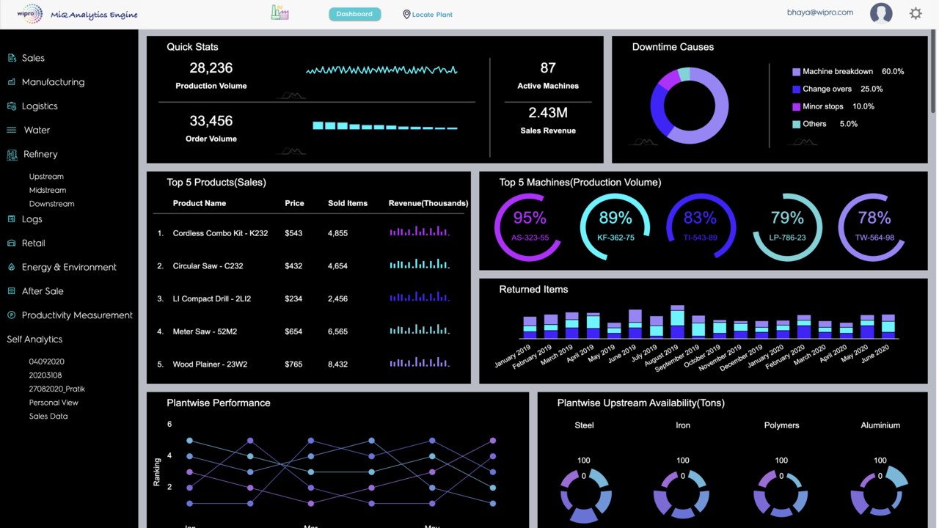Click the KF-362-75 machine gauge

pyautogui.click(x=615, y=227)
